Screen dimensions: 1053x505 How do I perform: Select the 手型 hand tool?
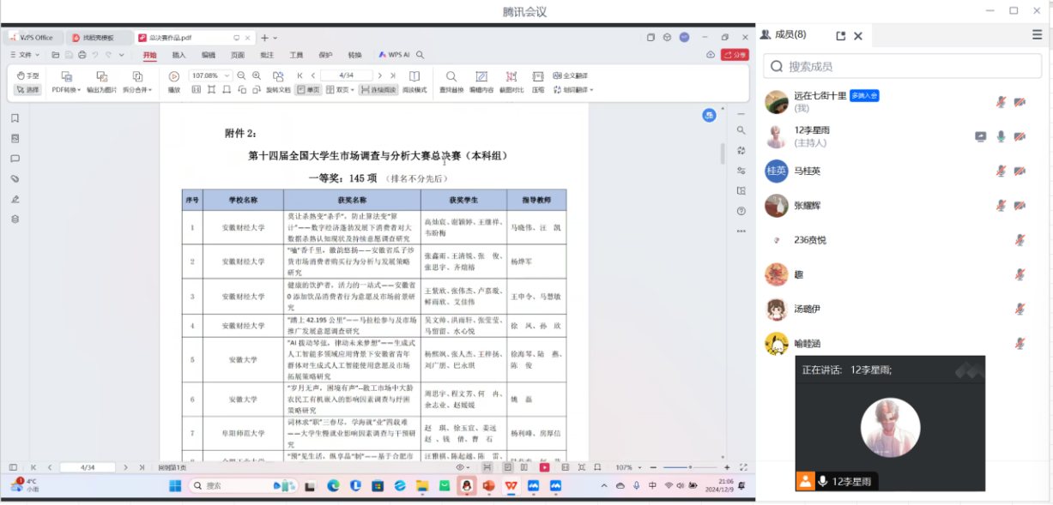pyautogui.click(x=27, y=76)
